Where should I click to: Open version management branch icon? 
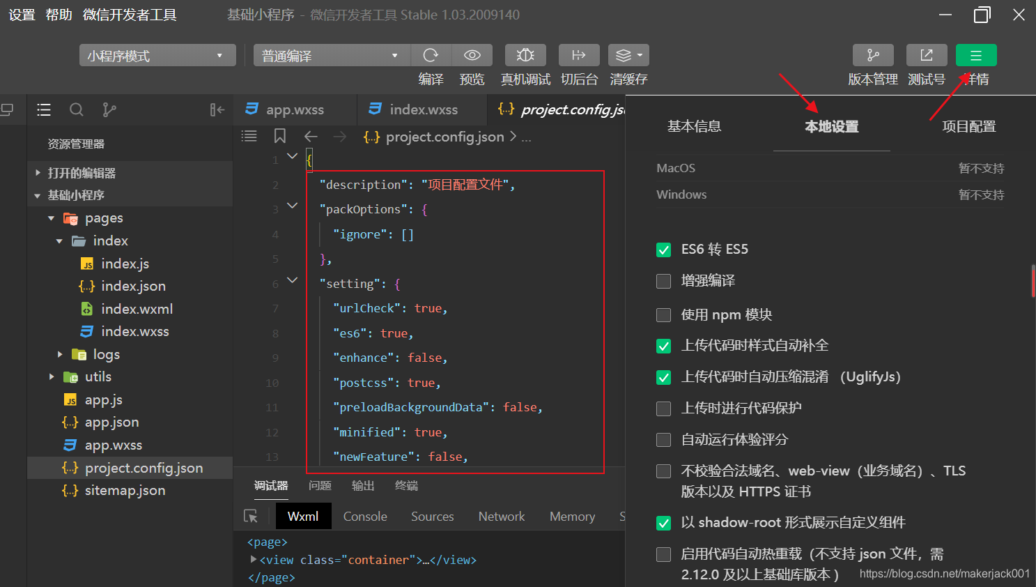point(873,55)
